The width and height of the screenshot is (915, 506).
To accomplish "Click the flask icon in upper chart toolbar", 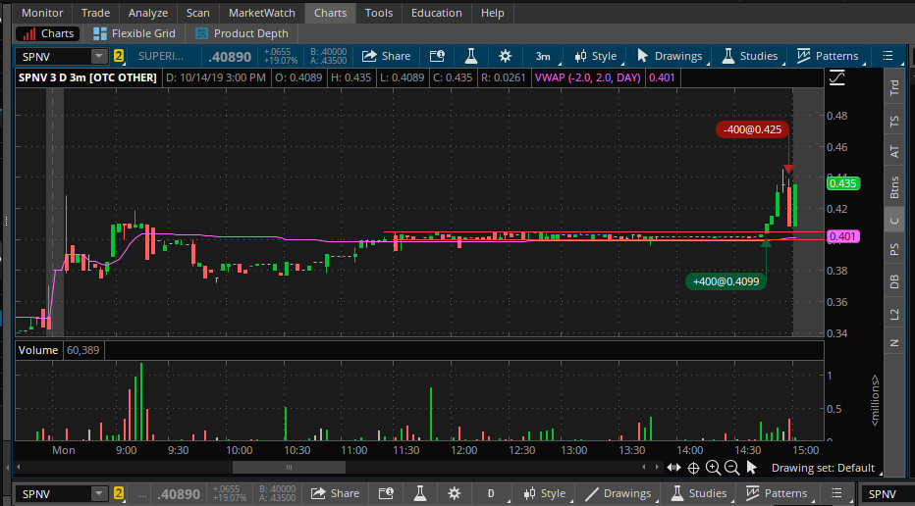I will click(471, 57).
